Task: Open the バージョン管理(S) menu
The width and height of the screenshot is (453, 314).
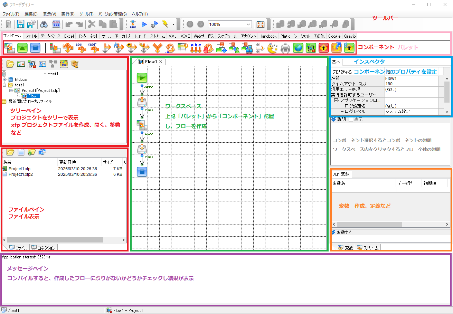Action: tap(113, 14)
